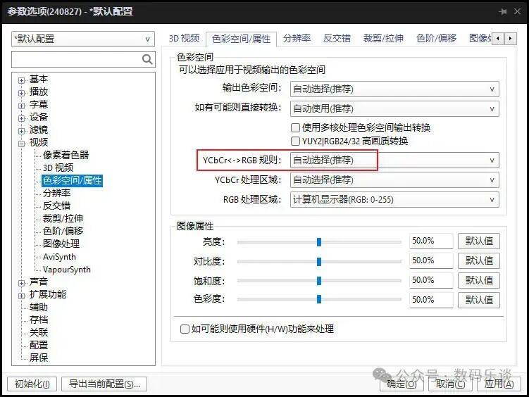Click the tab strip right arrow
This screenshot has width=529, height=397.
510,39
